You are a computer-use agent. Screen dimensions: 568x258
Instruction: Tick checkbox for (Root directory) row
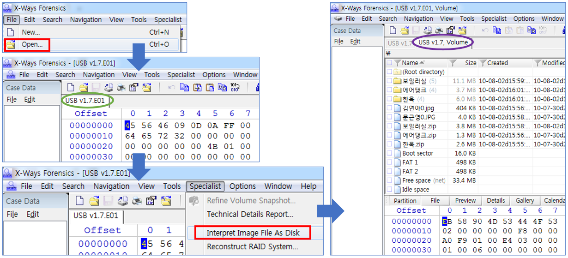click(x=389, y=72)
